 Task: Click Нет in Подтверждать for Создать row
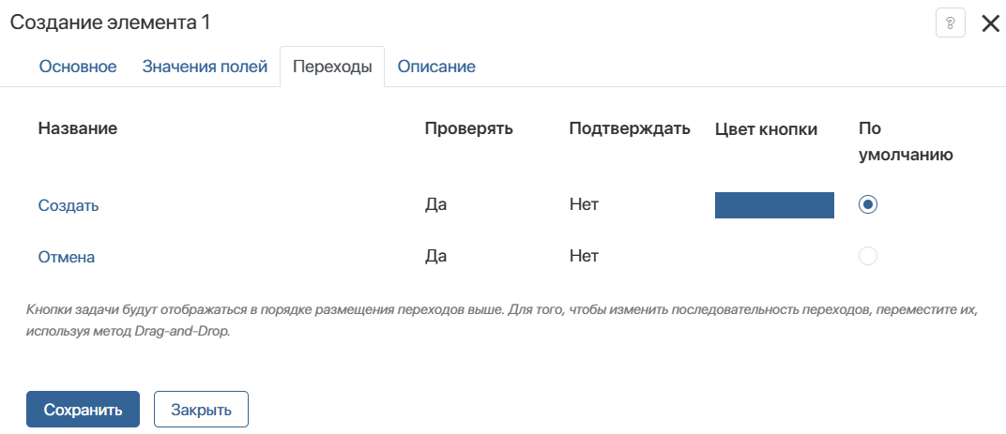coord(584,206)
